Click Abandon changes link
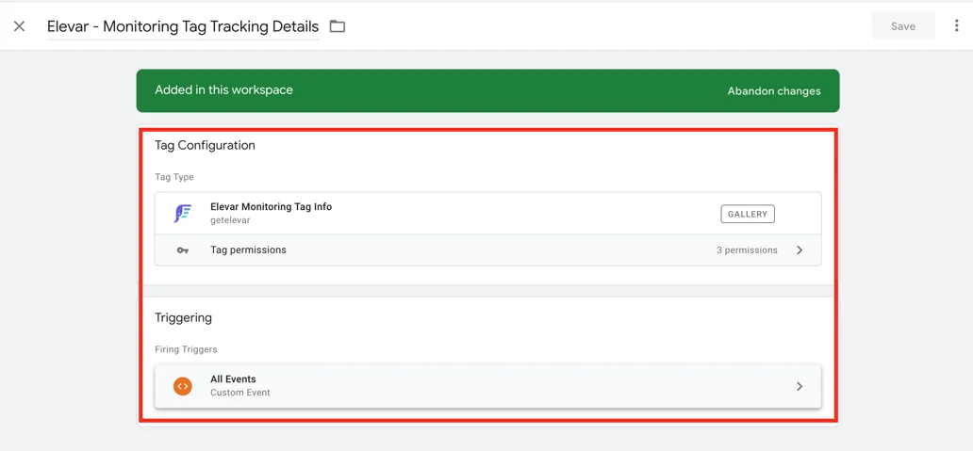Viewport: 973px width, 451px height. [774, 91]
